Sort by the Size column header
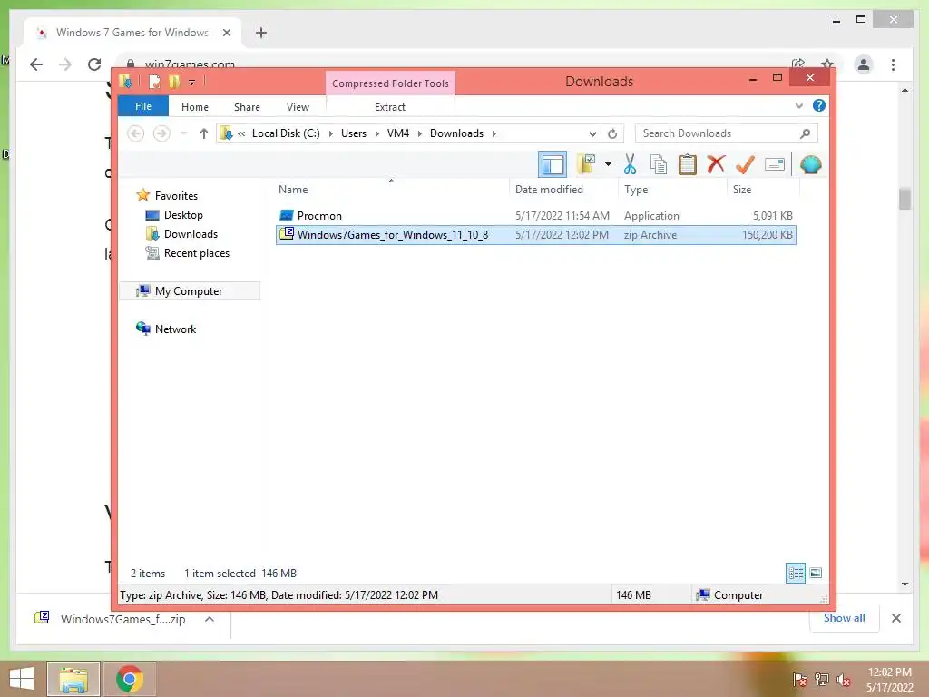929x697 pixels. tap(763, 189)
